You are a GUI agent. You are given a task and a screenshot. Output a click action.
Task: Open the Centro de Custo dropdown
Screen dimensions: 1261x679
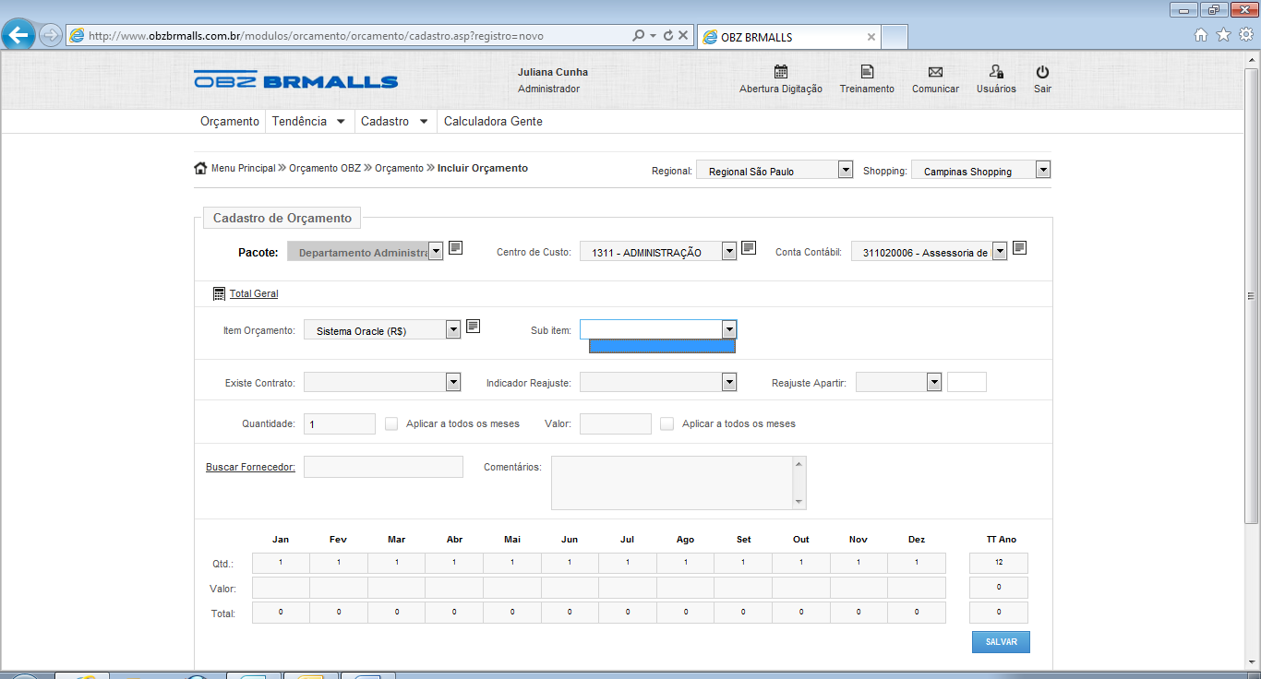click(x=658, y=251)
